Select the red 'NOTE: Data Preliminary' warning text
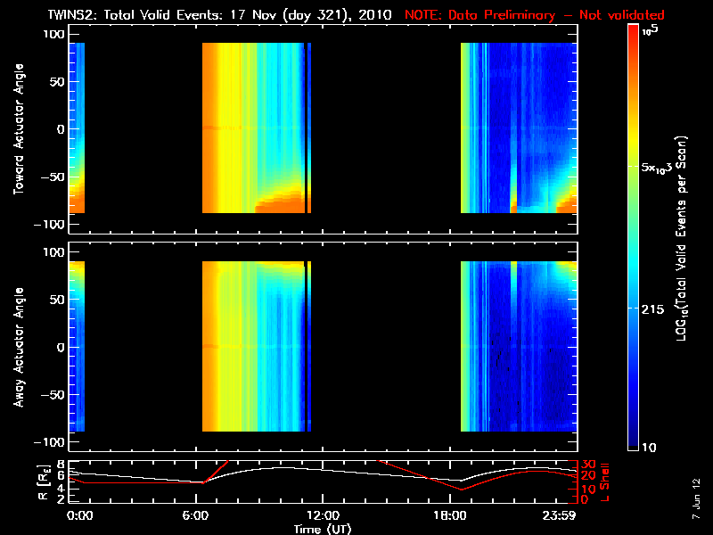Screen dimensions: 713x535 479,15
